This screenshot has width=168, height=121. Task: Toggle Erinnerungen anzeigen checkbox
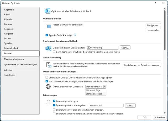point(54,101)
